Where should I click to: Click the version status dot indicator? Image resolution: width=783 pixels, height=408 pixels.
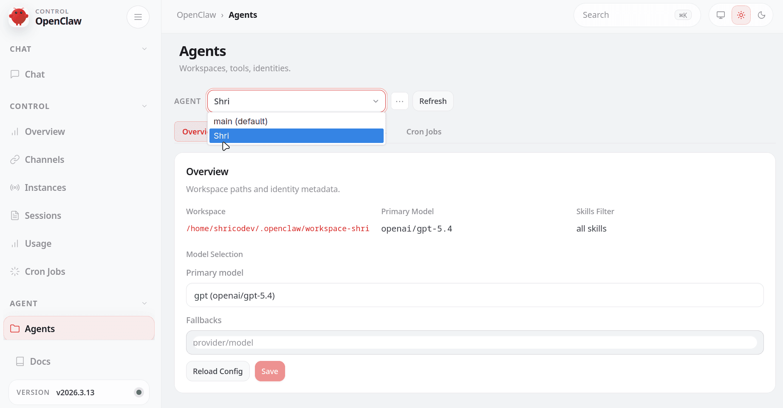pos(139,392)
